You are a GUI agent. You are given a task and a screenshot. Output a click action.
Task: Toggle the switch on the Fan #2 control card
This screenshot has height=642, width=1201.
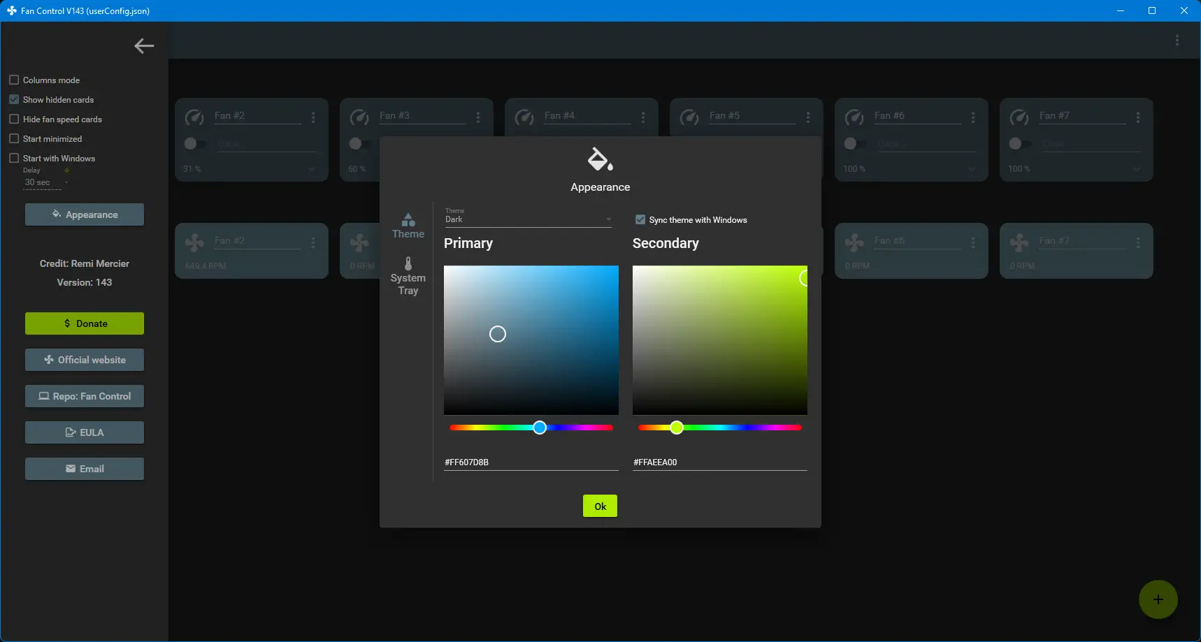pos(195,144)
